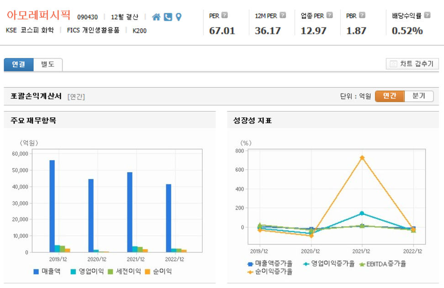Click the 12월 결산 label

click(125, 17)
